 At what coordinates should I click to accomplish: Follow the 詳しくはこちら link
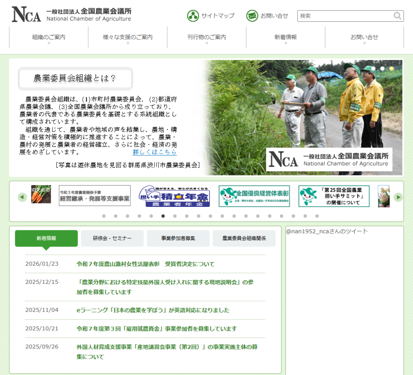[x=154, y=152]
